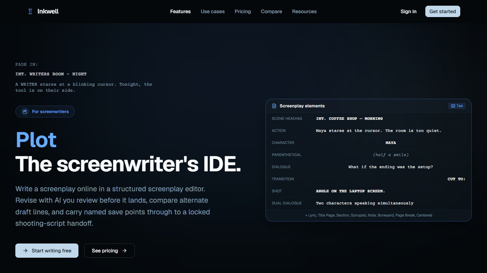Open the Features menu item

tap(180, 11)
